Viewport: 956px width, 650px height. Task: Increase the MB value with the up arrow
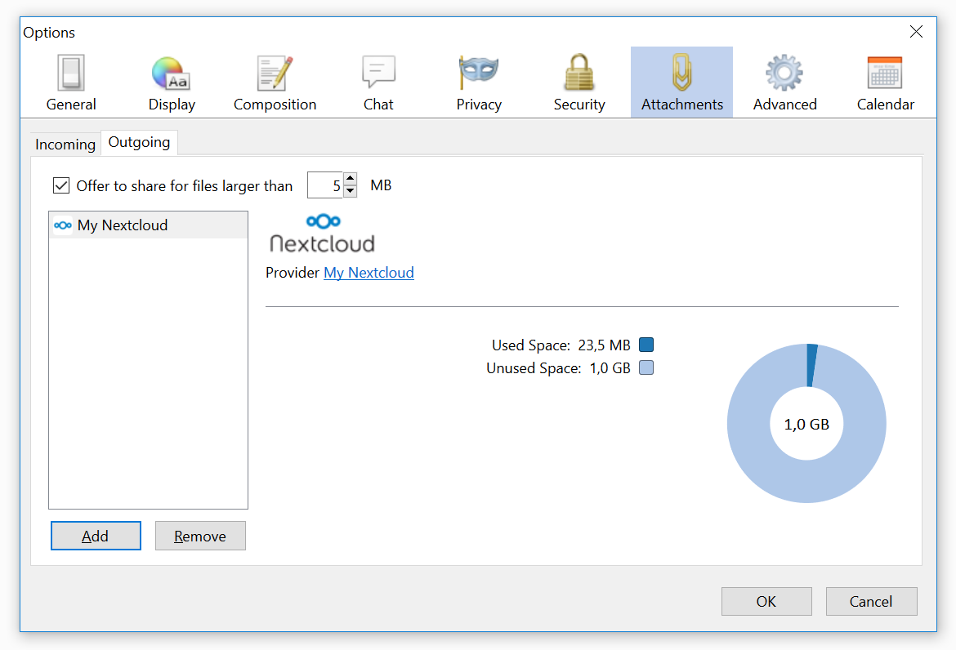pos(351,180)
